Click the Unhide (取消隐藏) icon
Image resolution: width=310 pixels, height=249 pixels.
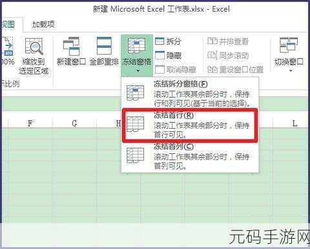(160, 69)
